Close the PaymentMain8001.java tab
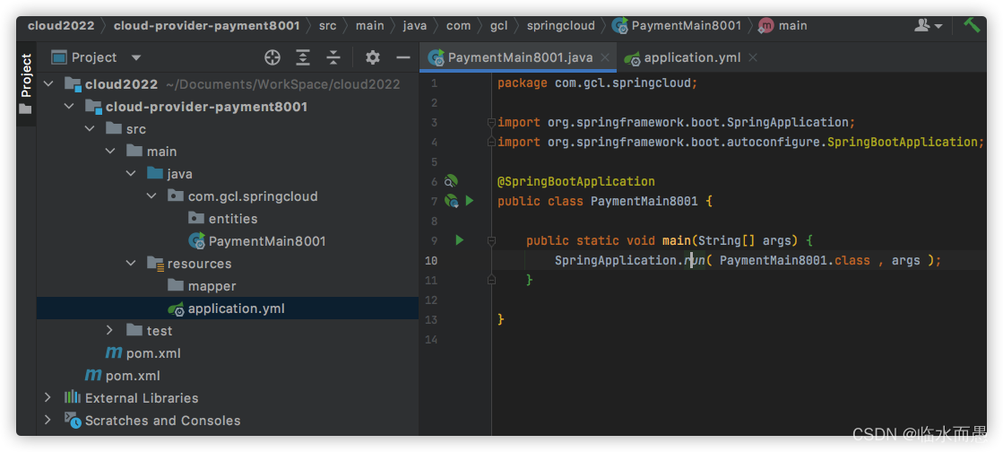Screen dimensions: 1003x452 click(604, 57)
